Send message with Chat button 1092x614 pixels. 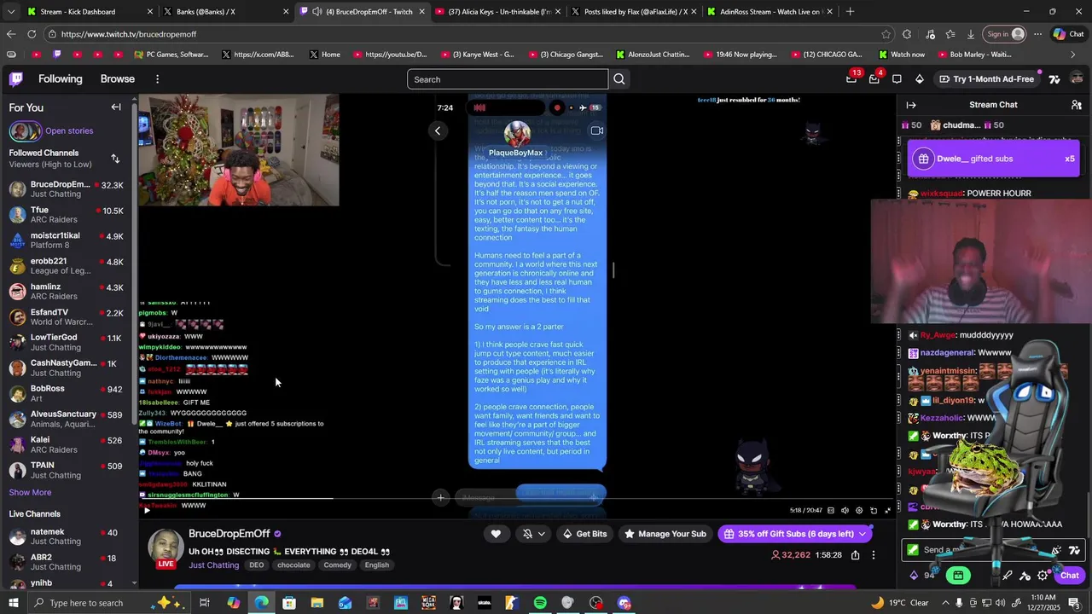[1070, 576]
